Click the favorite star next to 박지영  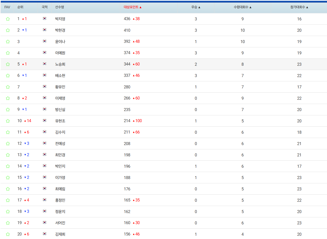tap(8, 19)
